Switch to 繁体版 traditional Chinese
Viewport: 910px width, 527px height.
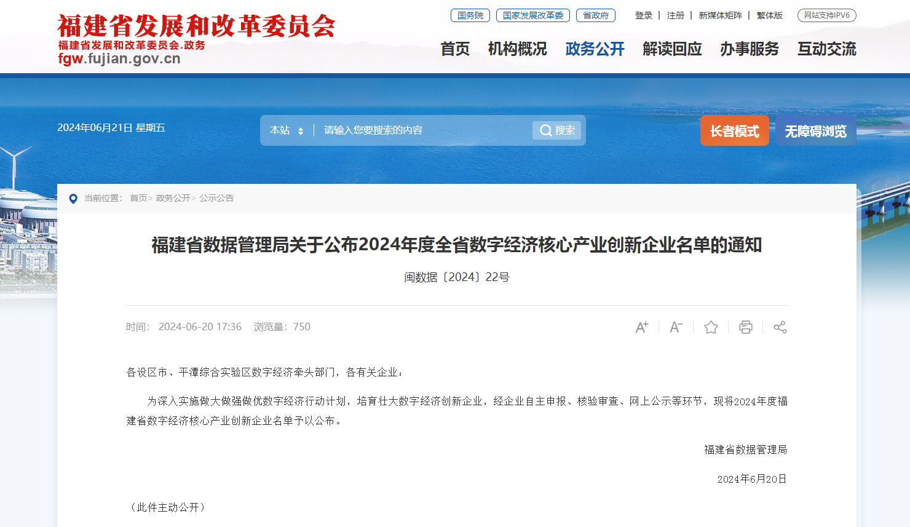(770, 15)
